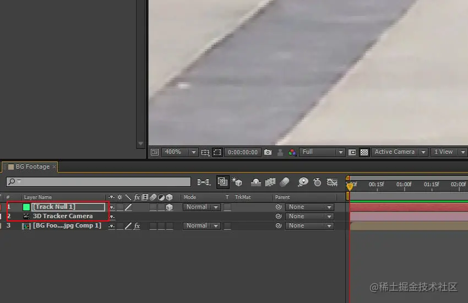The height and width of the screenshot is (303, 468).
Task: Click the parent pick whip of 3D Tracker Camera
Action: pyautogui.click(x=279, y=216)
